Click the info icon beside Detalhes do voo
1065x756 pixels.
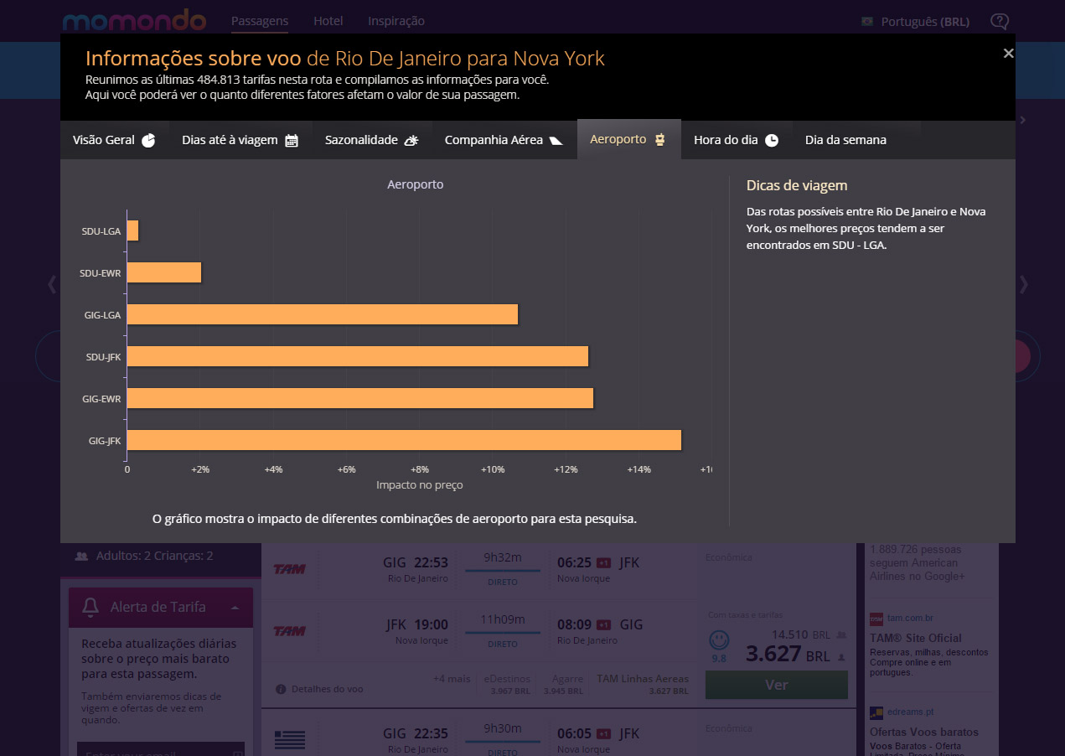(281, 689)
